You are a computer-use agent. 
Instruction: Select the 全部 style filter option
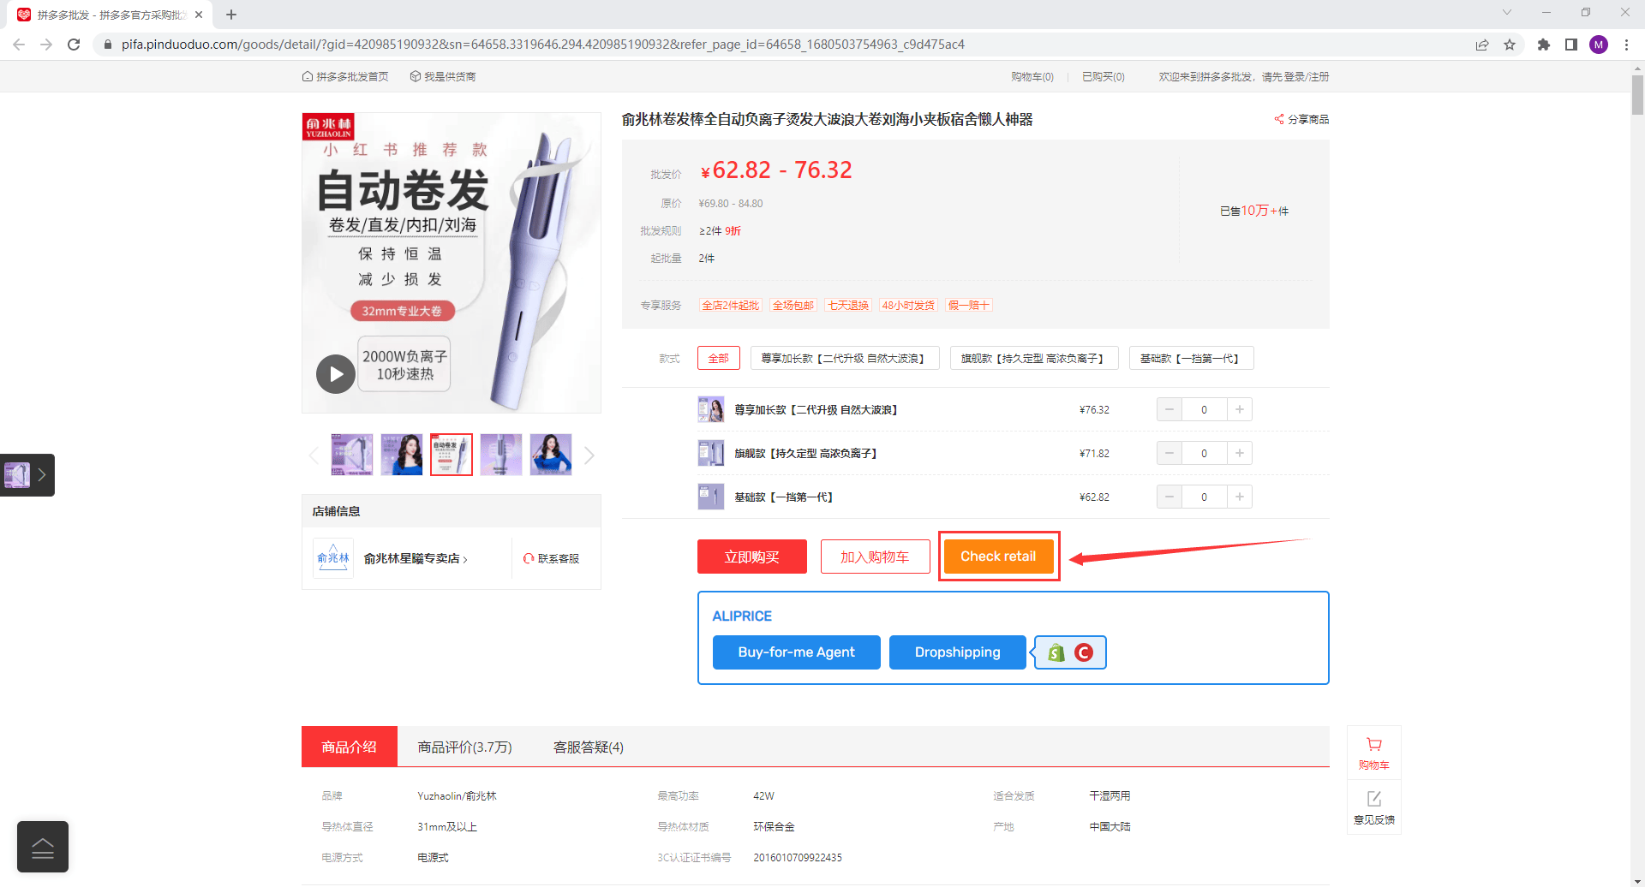point(718,358)
